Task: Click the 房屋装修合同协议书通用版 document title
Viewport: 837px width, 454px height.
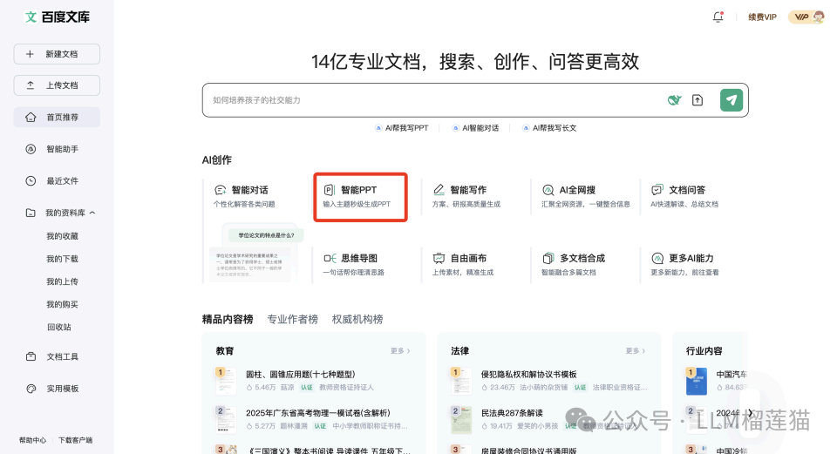Action: [x=529, y=451]
